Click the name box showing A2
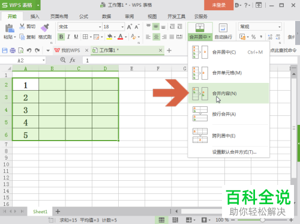 [23, 61]
